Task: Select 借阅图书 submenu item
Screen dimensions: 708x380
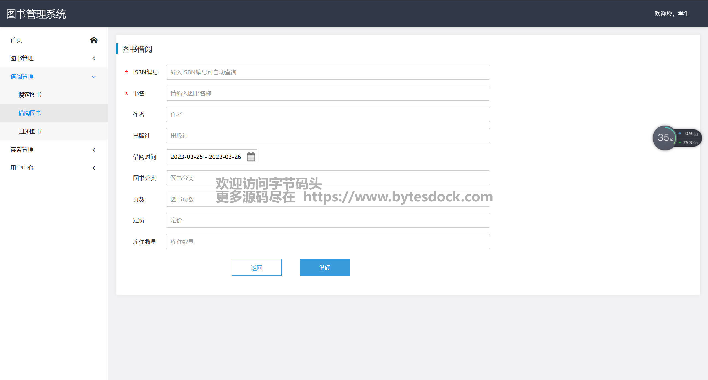Action: tap(30, 113)
